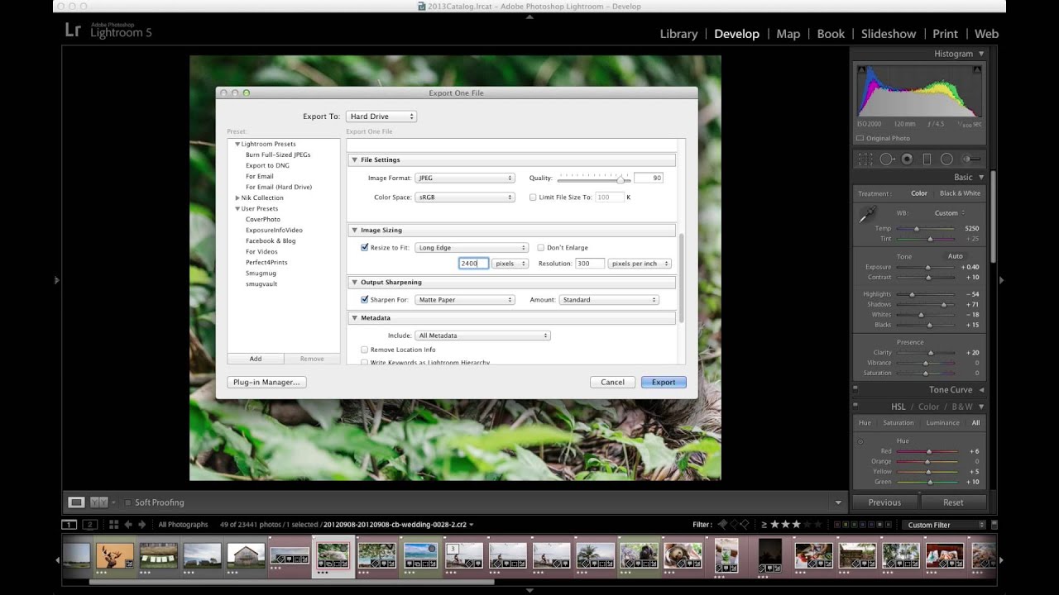Click Reset button in Develop panel

point(953,502)
